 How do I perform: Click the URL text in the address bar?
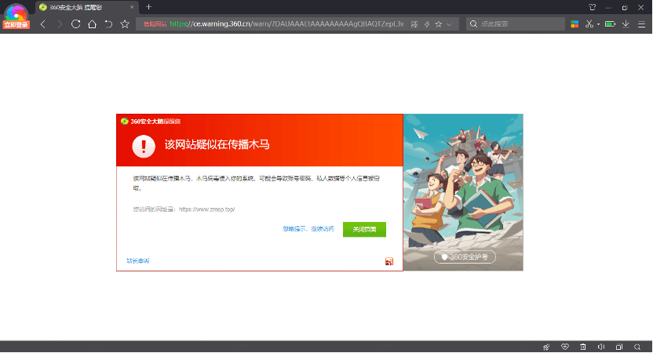coord(286,24)
